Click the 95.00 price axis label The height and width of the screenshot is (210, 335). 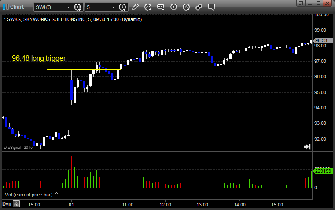click(x=320, y=92)
